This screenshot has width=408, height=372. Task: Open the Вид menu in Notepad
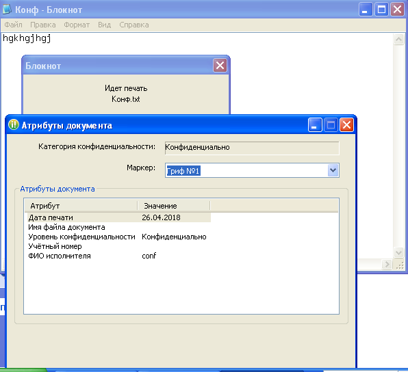pos(104,25)
